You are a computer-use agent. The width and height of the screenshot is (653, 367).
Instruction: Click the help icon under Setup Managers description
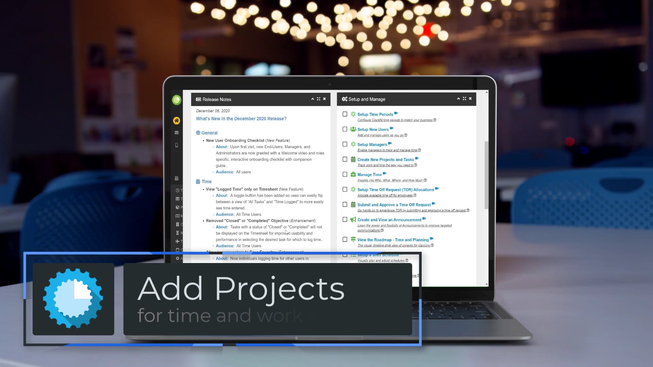[419, 150]
